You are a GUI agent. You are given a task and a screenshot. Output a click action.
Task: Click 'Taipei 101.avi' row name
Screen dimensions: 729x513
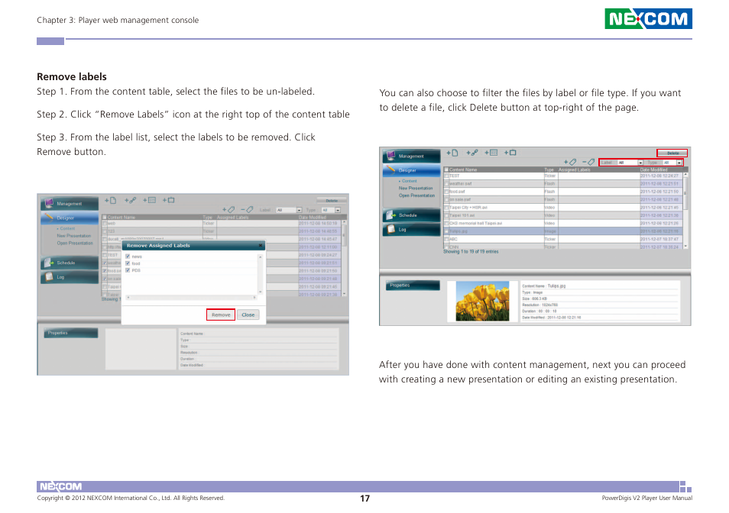click(462, 215)
